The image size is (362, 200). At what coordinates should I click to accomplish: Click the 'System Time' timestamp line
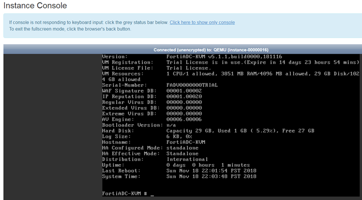click(179, 176)
